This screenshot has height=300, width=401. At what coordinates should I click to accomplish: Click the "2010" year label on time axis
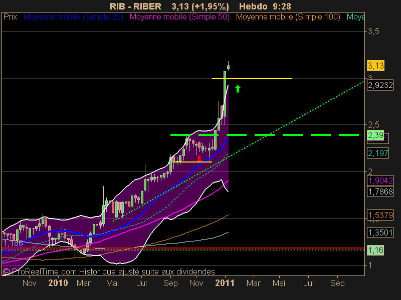point(58,283)
